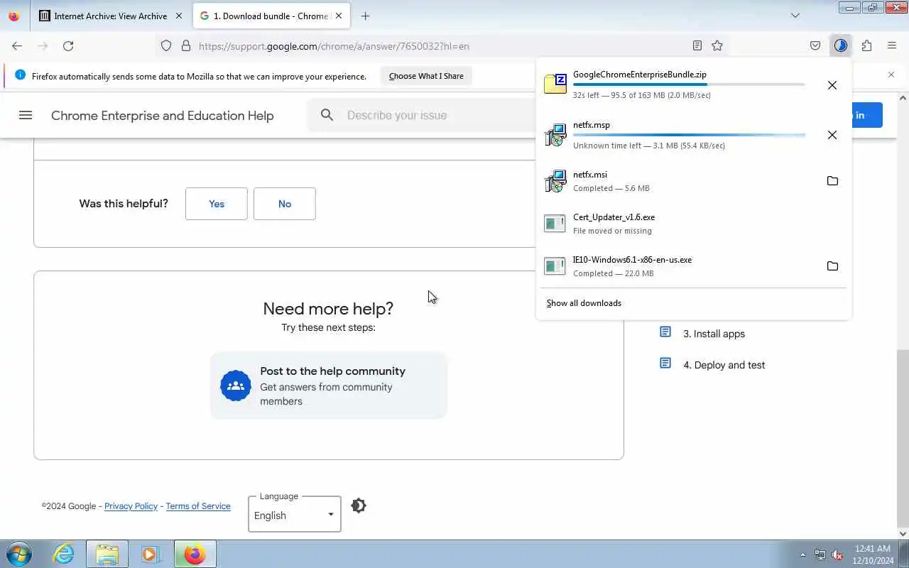This screenshot has height=568, width=909.
Task: Open 3. Install apps link
Action: click(x=714, y=334)
